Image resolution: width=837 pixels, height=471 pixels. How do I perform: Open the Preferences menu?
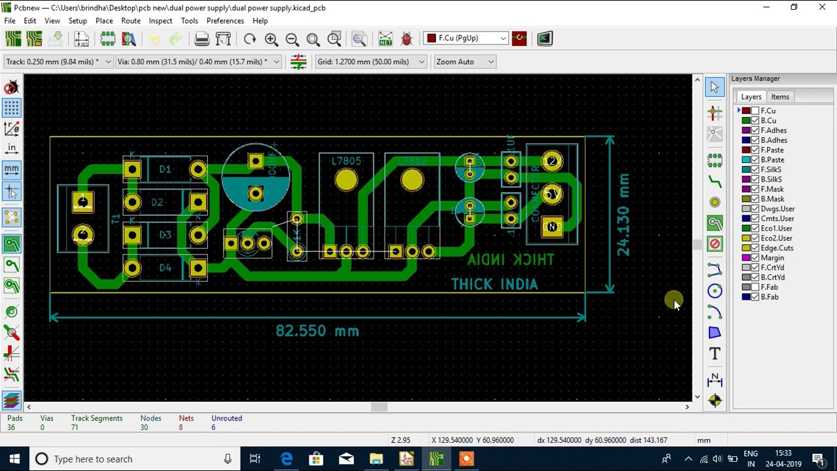(225, 21)
